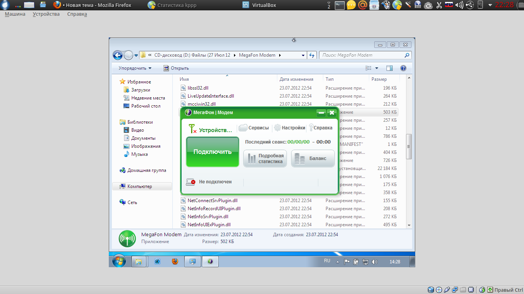Click the MegaFon logo in modem title bar
524x294 pixels.
pyautogui.click(x=188, y=113)
